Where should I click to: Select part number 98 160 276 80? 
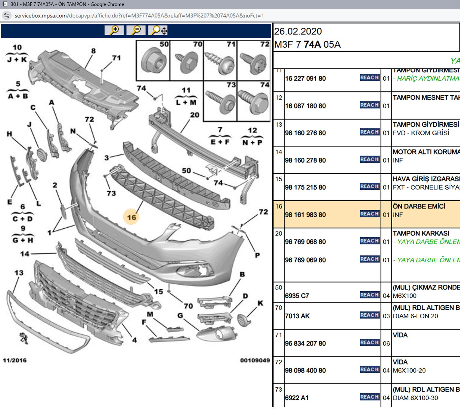pyautogui.click(x=305, y=133)
